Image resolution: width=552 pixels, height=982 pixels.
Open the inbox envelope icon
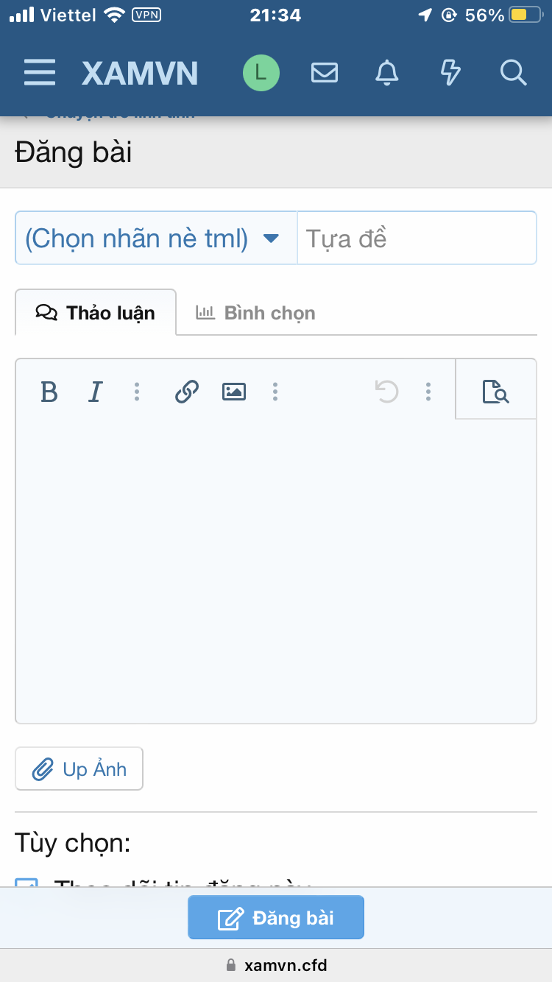(325, 73)
